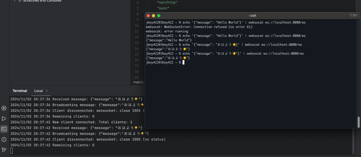The height and width of the screenshot is (157, 361).
Task: Click the ⌥⌘1 shortcut label in zsh title
Action: (354, 15)
